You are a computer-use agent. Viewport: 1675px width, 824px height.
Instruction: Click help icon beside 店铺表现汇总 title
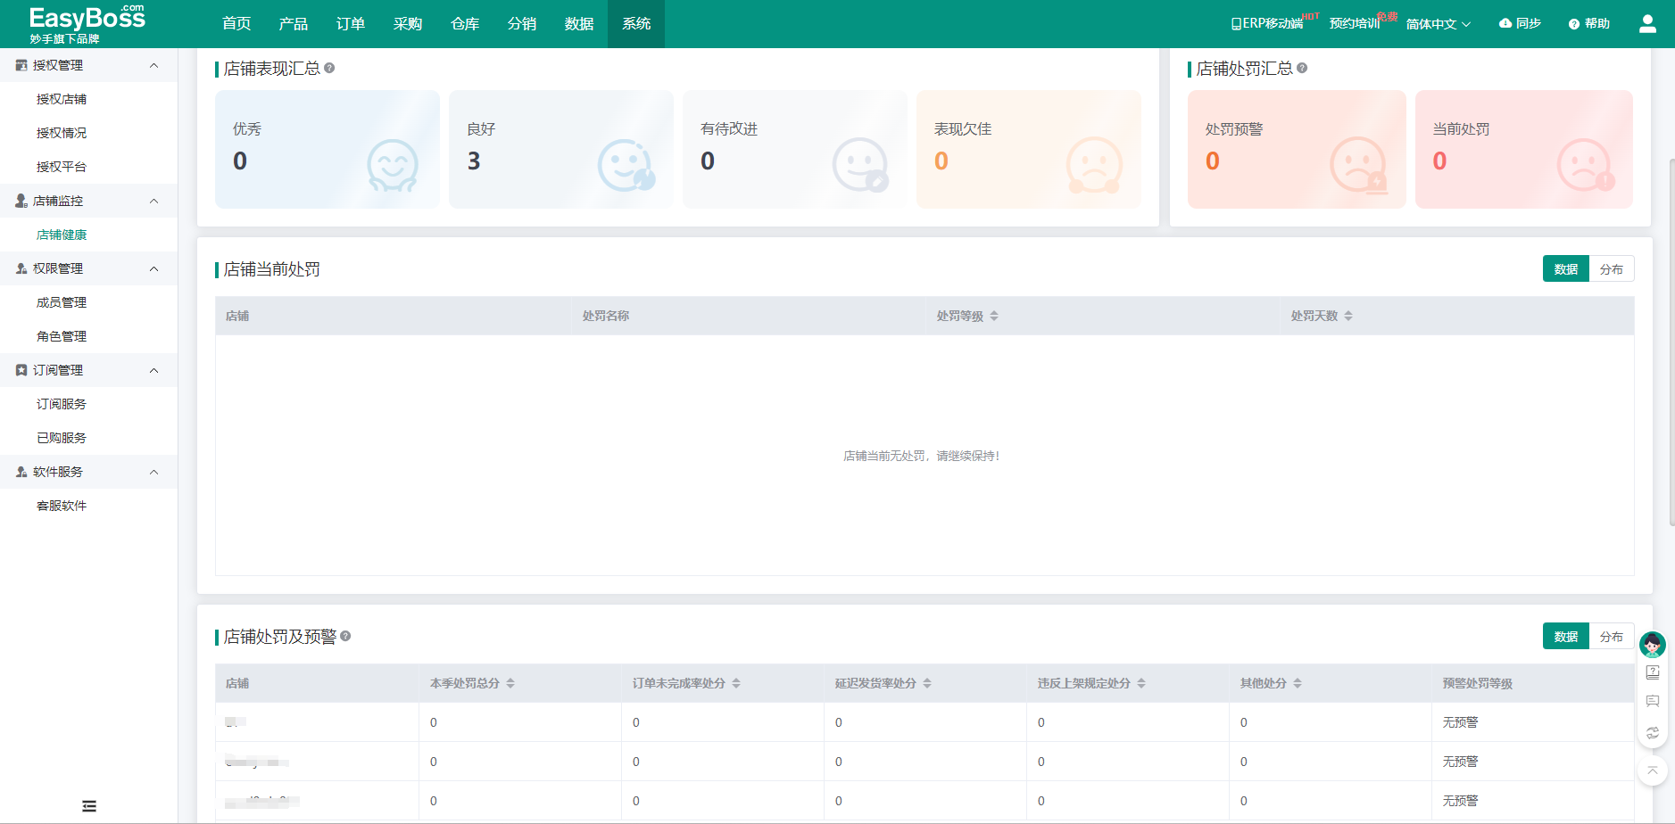click(329, 69)
